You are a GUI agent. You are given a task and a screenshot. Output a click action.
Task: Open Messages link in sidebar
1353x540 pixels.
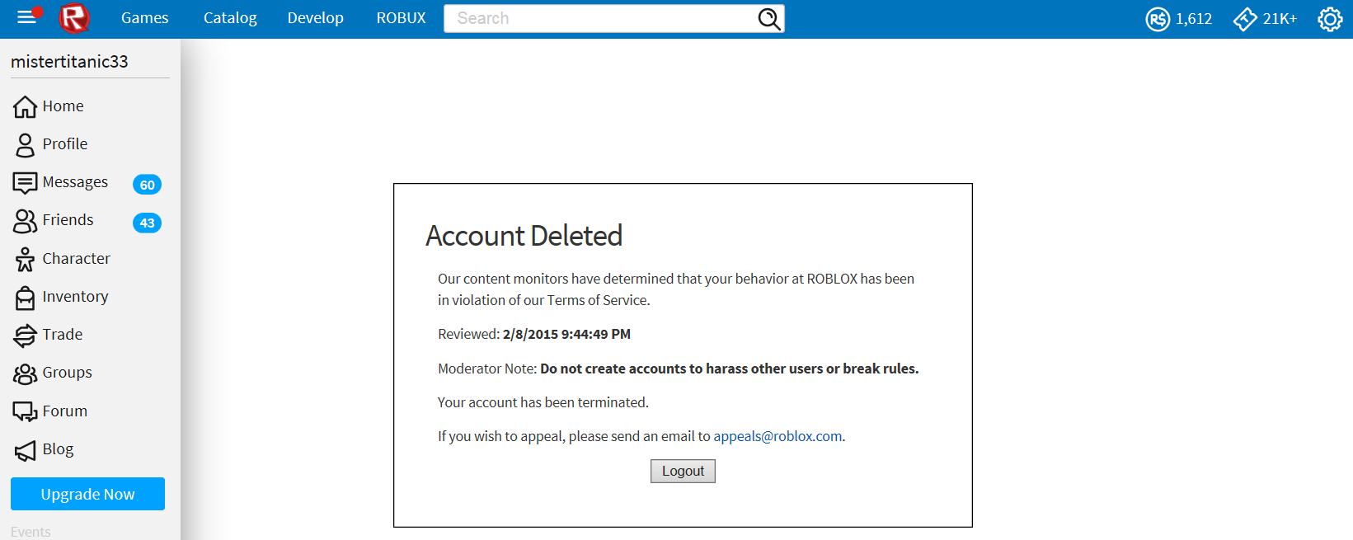pos(75,182)
